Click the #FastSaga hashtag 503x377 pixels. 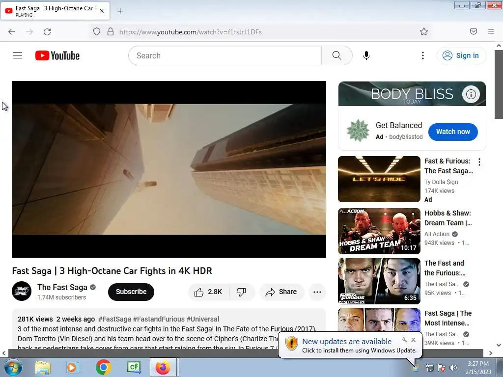[114, 319]
